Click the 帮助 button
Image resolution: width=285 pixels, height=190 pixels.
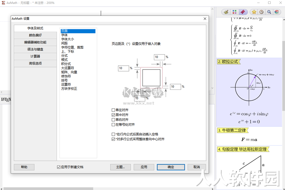(24, 167)
